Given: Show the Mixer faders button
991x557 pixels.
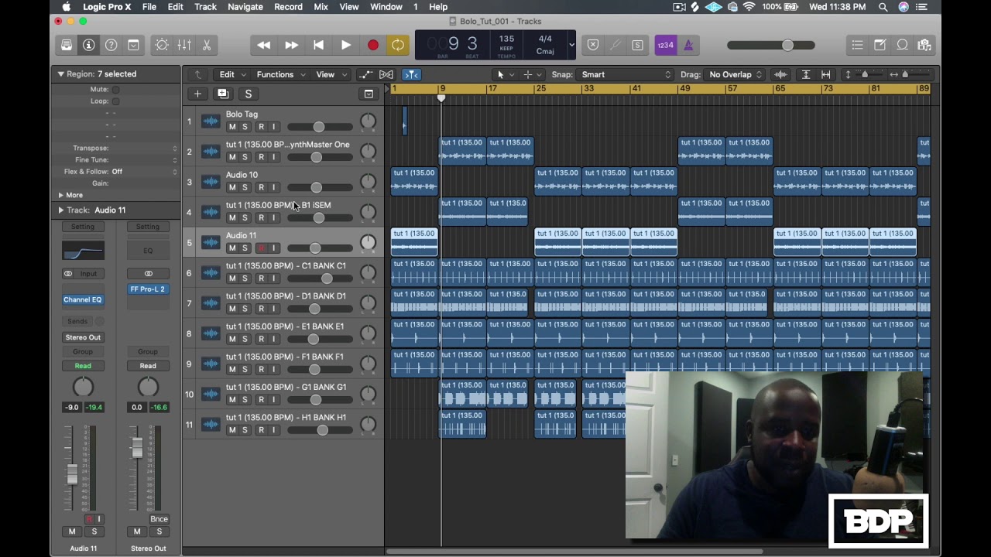Looking at the screenshot, I should tap(184, 45).
